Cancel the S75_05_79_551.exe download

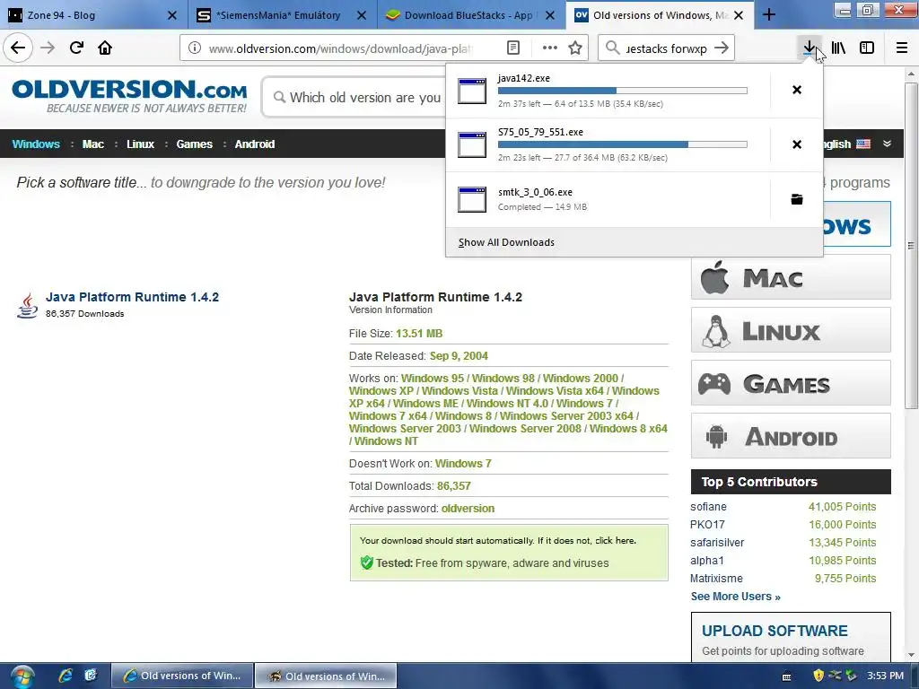797,144
